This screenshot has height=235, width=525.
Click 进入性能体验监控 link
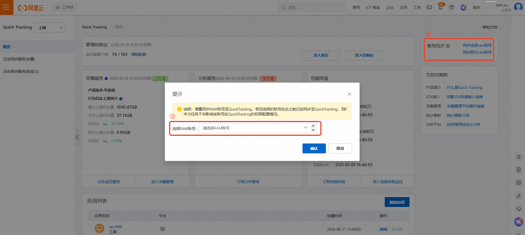click(387, 182)
